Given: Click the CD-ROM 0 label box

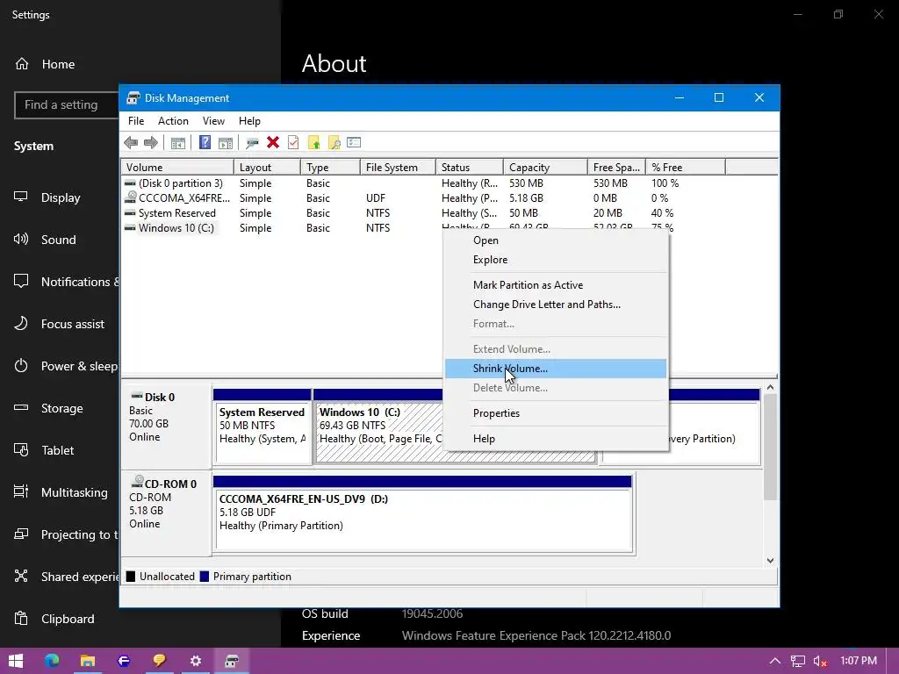Looking at the screenshot, I should [166, 513].
